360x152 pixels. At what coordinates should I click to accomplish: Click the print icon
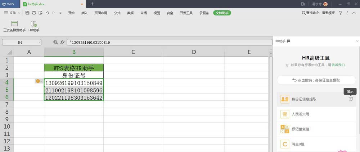[34, 13]
